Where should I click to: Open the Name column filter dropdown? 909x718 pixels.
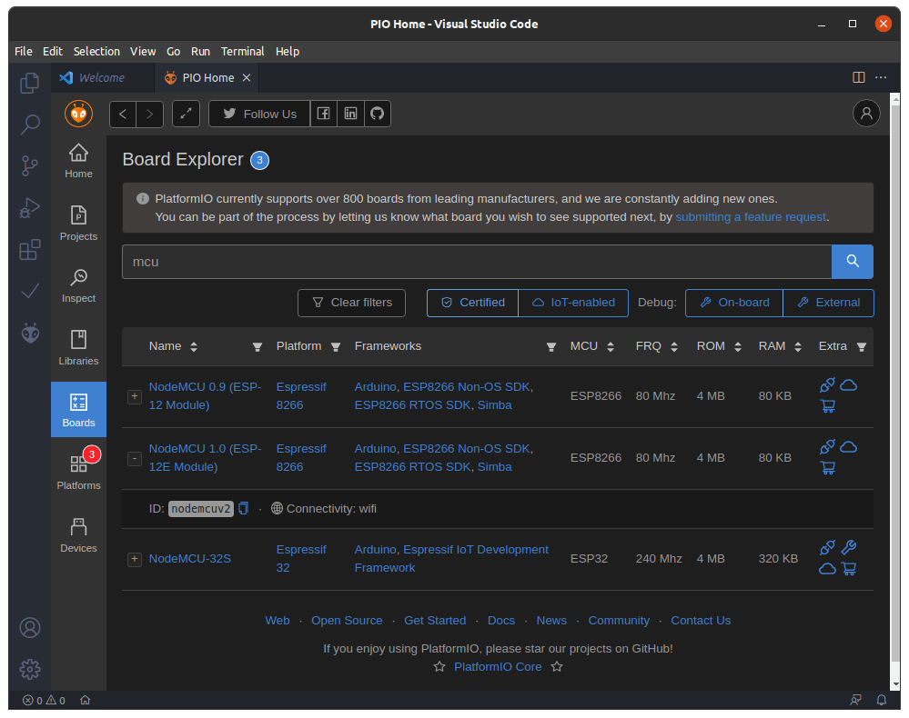pyautogui.click(x=258, y=347)
